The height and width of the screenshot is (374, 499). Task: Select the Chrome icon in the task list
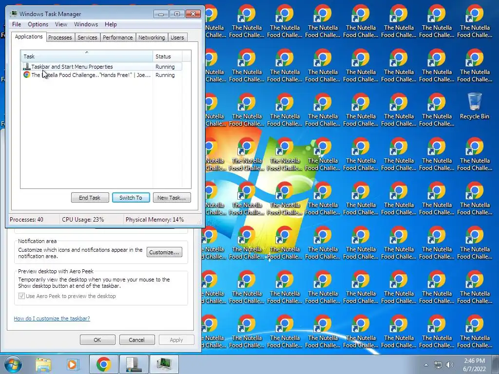pos(27,75)
